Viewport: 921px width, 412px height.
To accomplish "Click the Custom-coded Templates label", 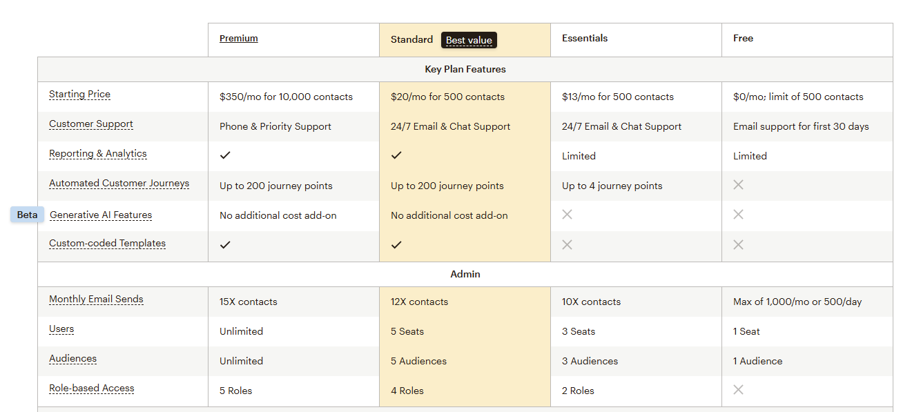I will tap(107, 244).
